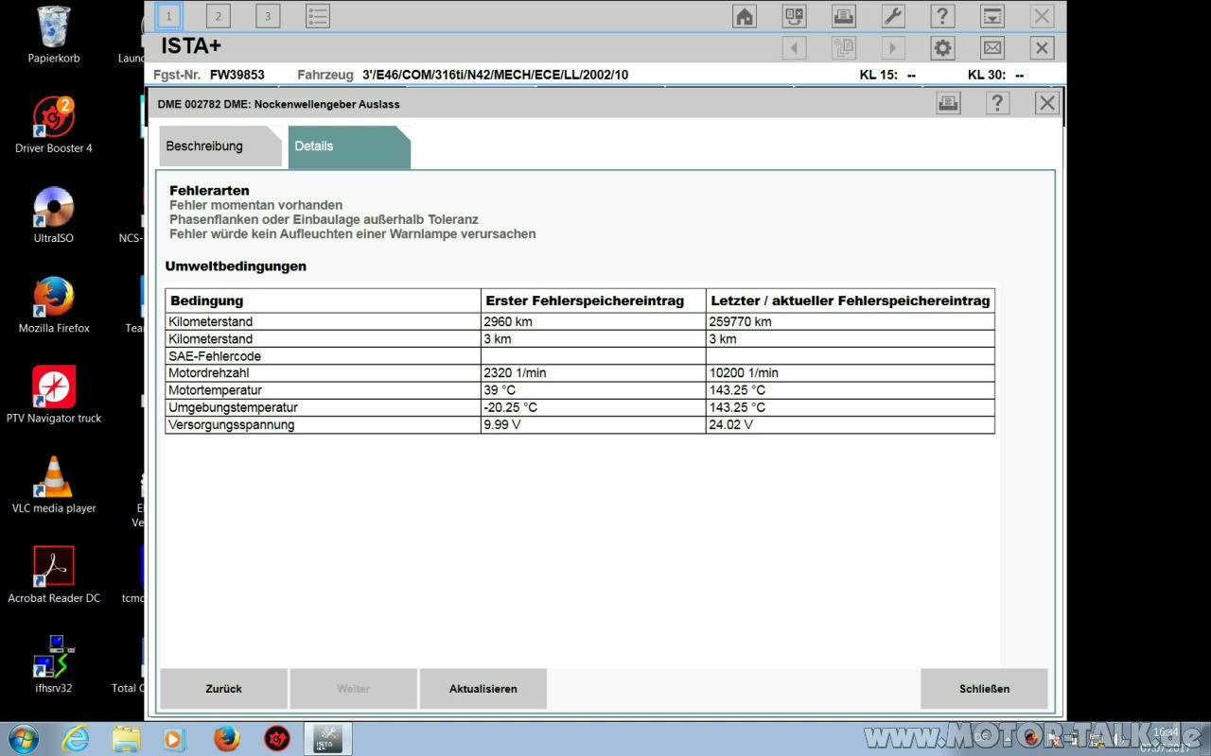1211x756 pixels.
Task: Switch to session tab 2
Action: [219, 16]
